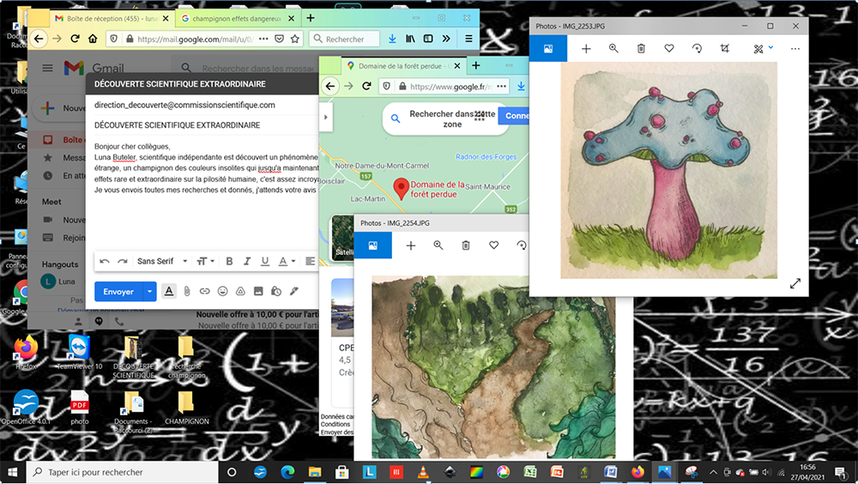Click Rechercher dans cette zone on map
This screenshot has height=484, width=858.
452,118
